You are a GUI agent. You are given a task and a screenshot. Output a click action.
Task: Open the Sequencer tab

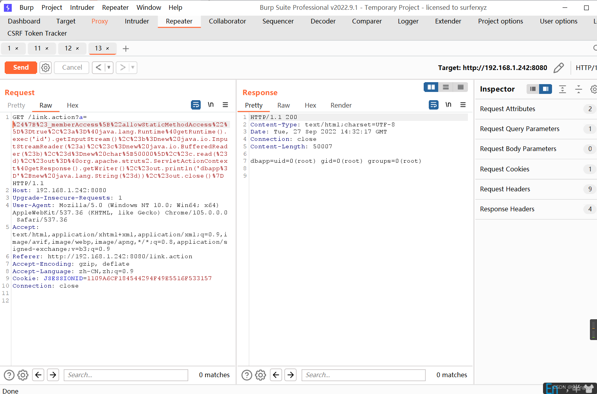(278, 21)
